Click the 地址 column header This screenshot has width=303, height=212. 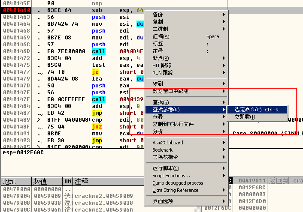click(x=9, y=182)
